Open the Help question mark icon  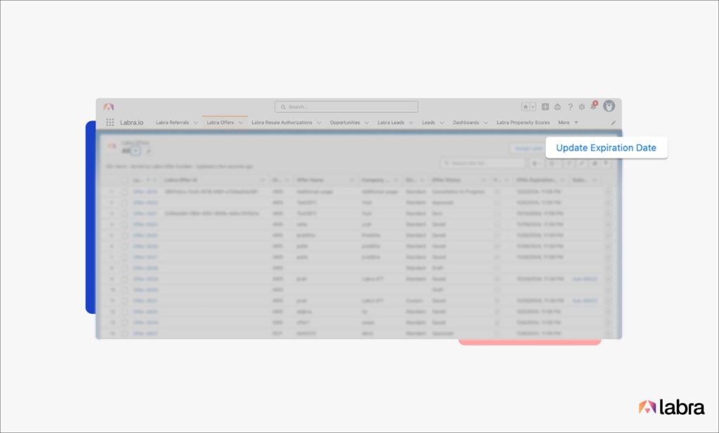(x=570, y=106)
